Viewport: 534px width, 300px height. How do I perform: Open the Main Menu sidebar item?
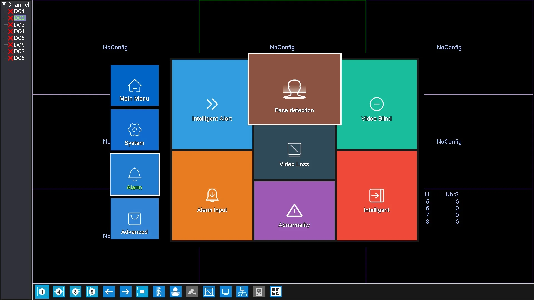(135, 86)
